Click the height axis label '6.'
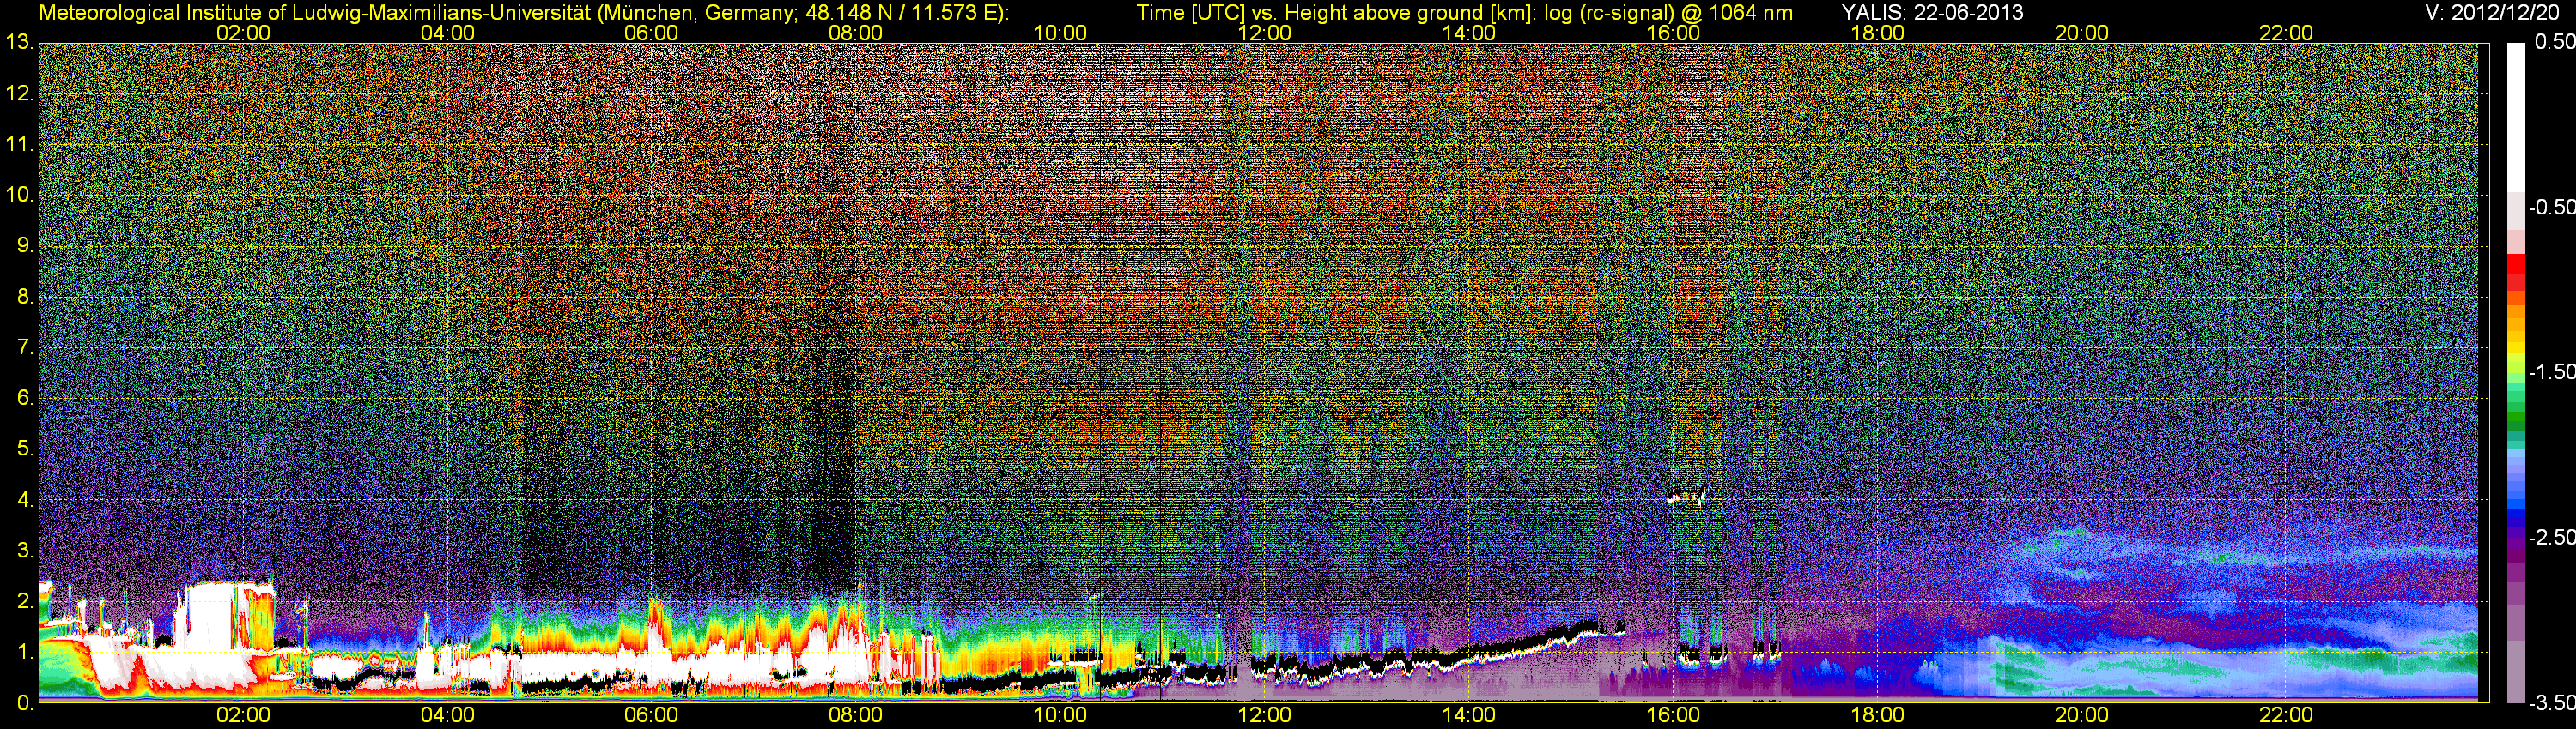 tap(25, 397)
